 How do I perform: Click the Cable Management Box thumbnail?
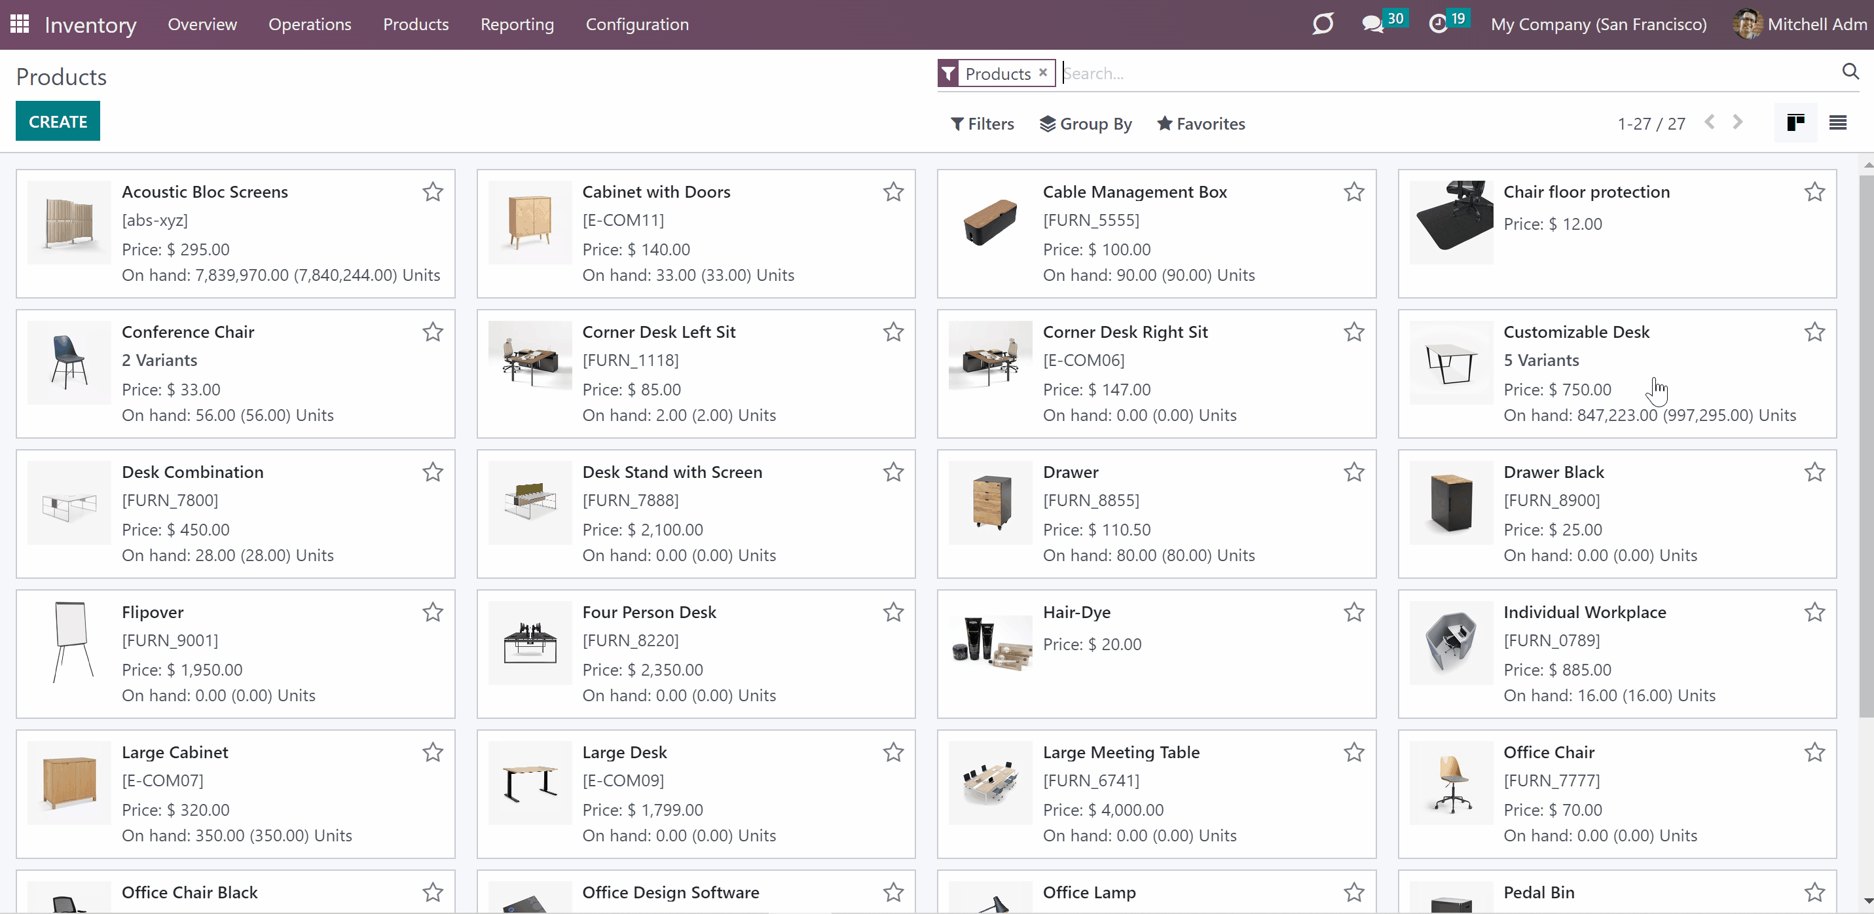pyautogui.click(x=990, y=222)
